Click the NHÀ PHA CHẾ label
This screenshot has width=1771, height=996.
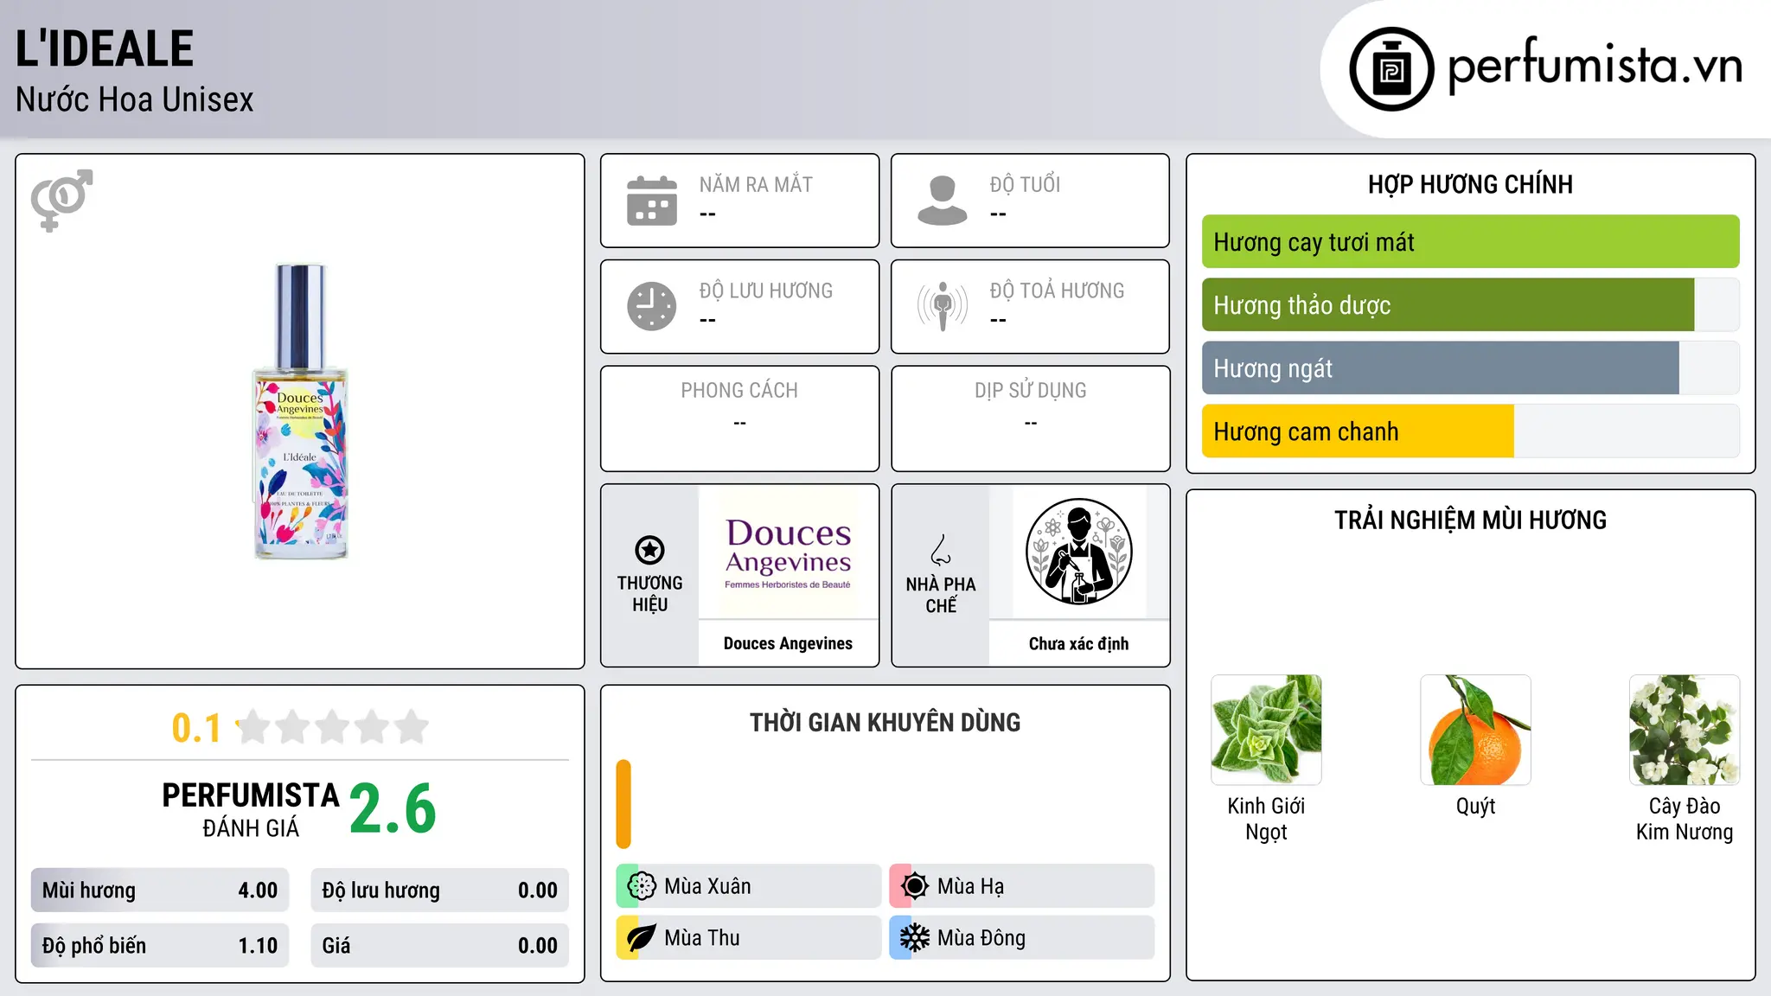pos(941,595)
